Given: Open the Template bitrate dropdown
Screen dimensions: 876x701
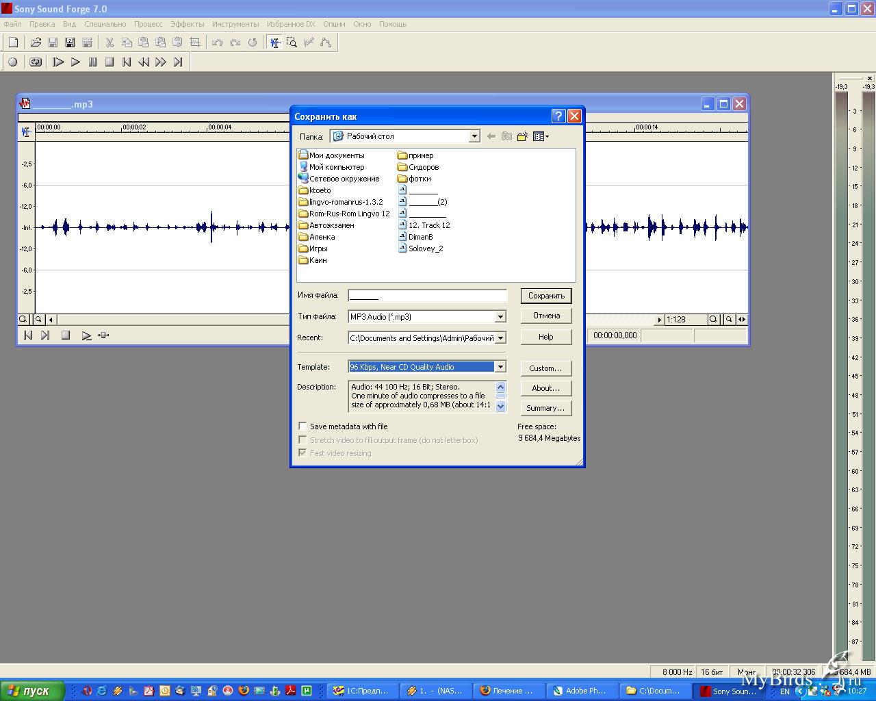Looking at the screenshot, I should pos(500,367).
